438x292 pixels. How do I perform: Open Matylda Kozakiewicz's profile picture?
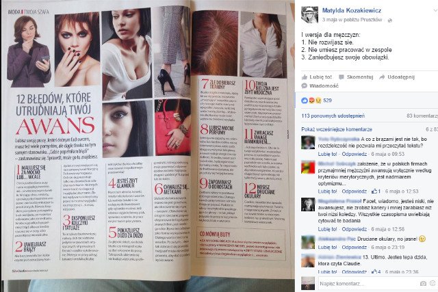tap(309, 14)
